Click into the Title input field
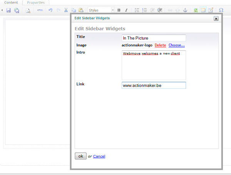The image size is (231, 175). pos(154,38)
